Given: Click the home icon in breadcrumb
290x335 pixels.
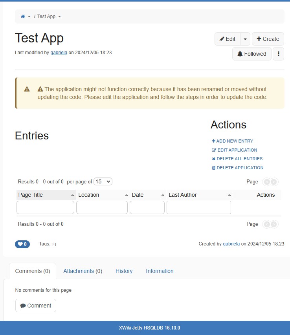Looking at the screenshot, I should coord(23,16).
